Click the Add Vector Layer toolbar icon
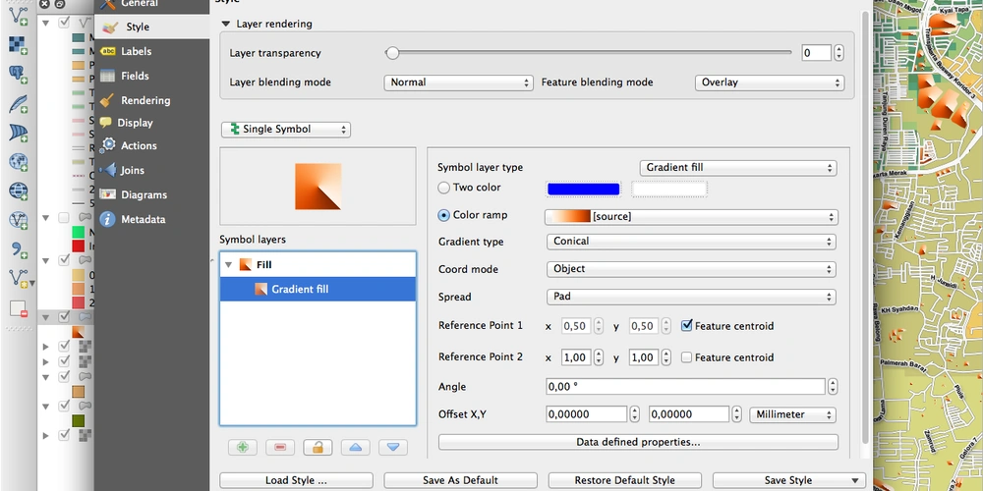Screen dimensions: 983x491 (x=18, y=15)
